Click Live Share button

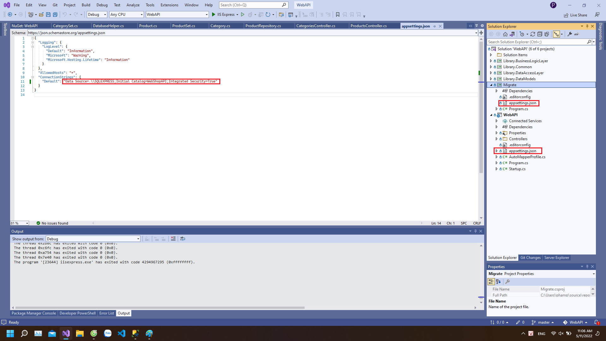(x=576, y=15)
